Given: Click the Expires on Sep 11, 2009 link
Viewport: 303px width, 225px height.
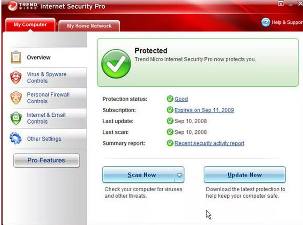Looking at the screenshot, I should pos(204,110).
